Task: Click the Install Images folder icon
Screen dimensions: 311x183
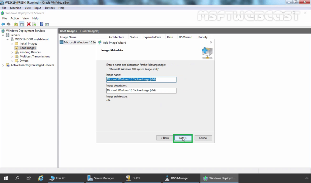Action: pos(17,44)
